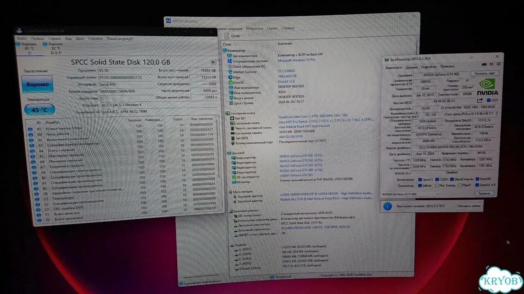Toggle the PhysX checkbox in GPU-Z
524x294 pixels.
pyautogui.click(x=459, y=185)
